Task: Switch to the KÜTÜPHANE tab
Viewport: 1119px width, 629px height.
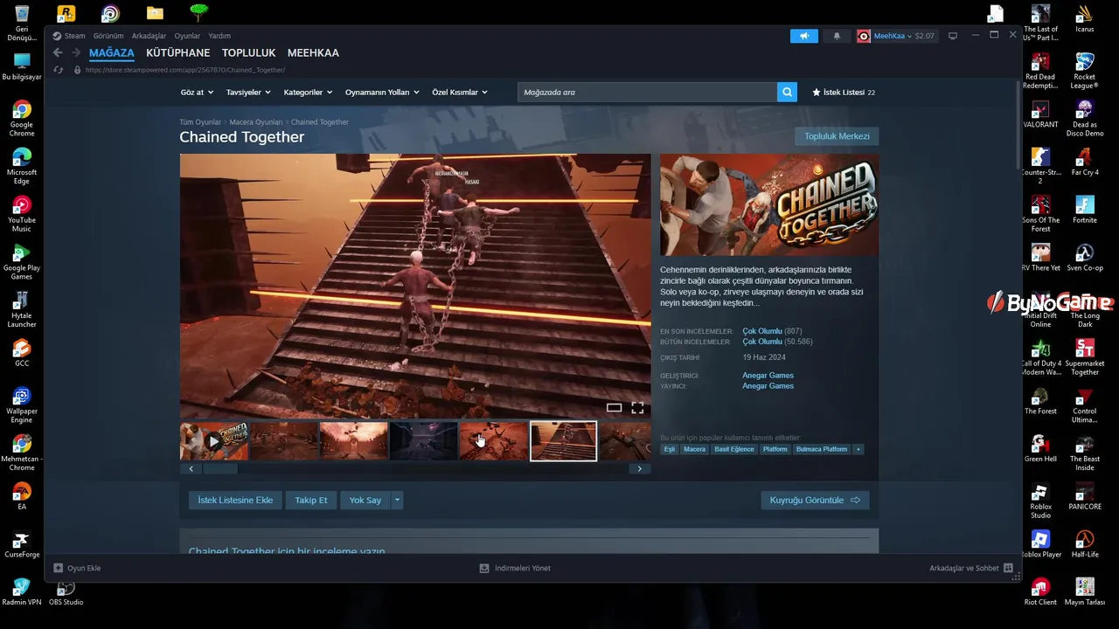Action: [x=178, y=52]
